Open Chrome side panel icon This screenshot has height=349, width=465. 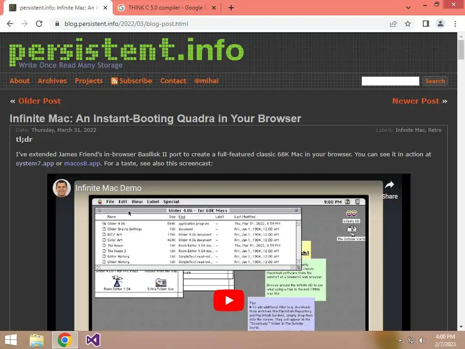point(426,24)
